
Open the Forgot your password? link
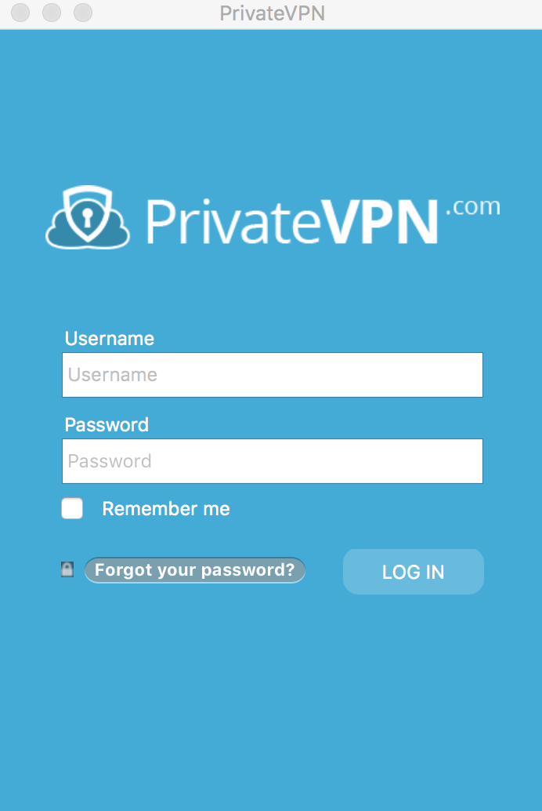pyautogui.click(x=195, y=570)
